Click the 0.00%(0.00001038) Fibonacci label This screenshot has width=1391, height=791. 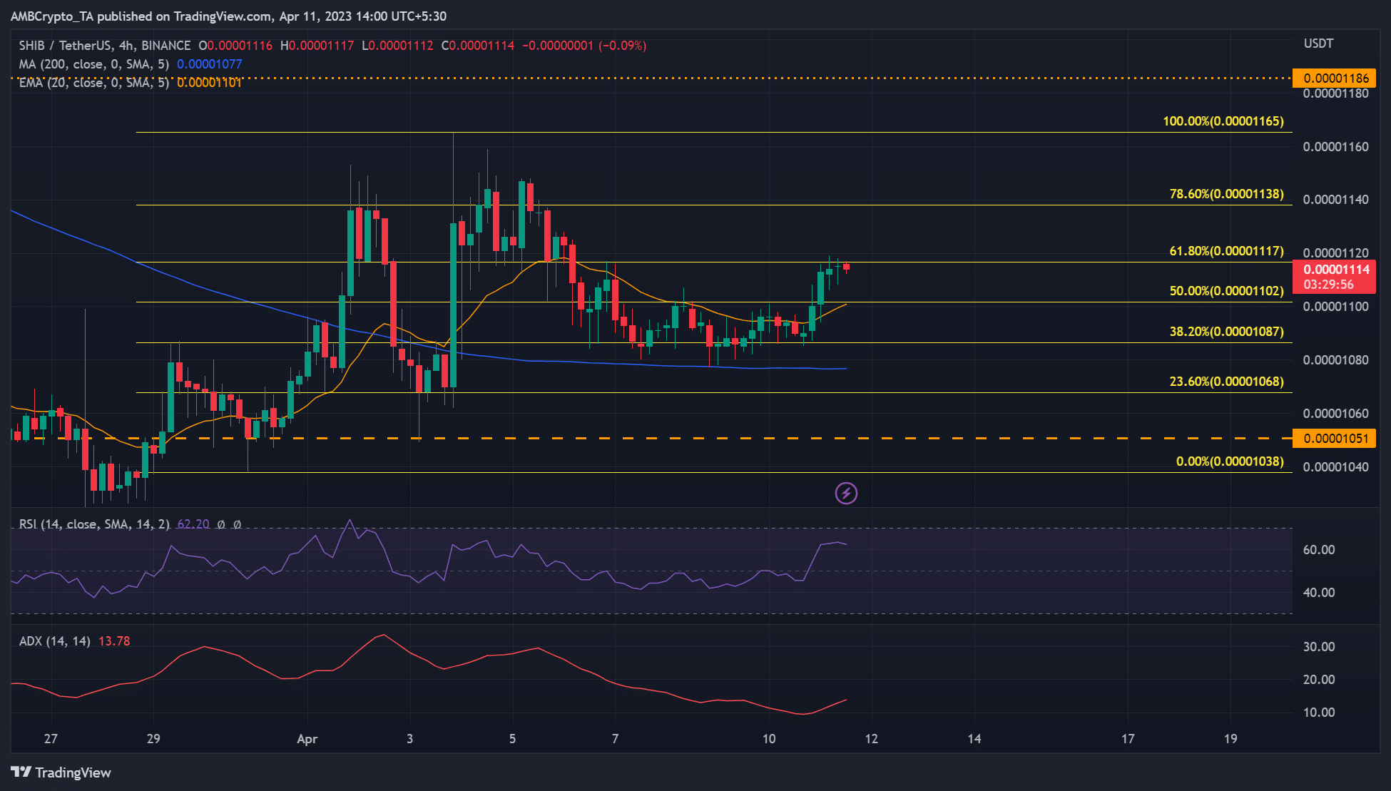1230,461
